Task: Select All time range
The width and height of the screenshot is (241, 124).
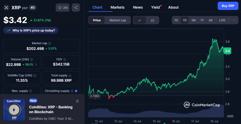Action: [x=211, y=20]
